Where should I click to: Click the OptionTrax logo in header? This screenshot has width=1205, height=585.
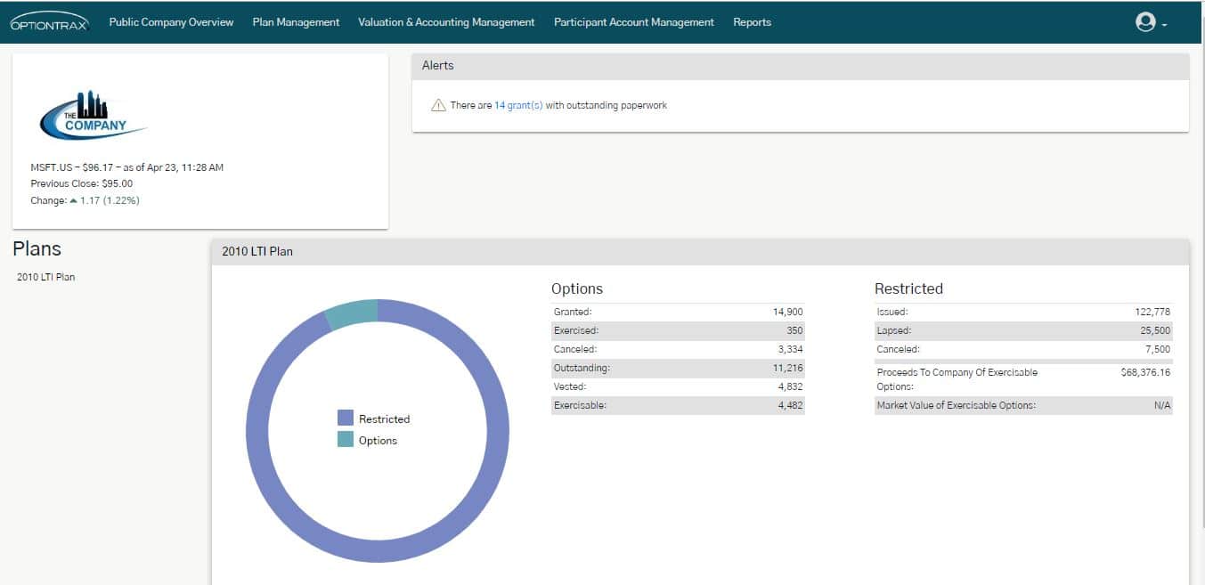(x=50, y=23)
